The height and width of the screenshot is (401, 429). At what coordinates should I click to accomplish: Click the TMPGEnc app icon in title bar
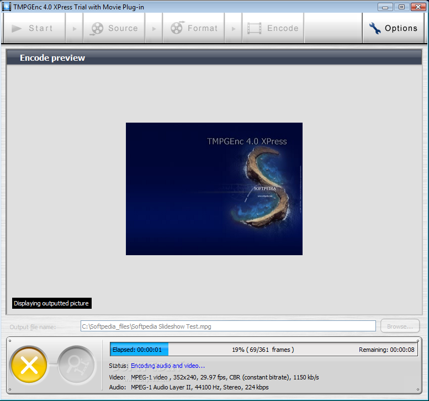click(7, 7)
